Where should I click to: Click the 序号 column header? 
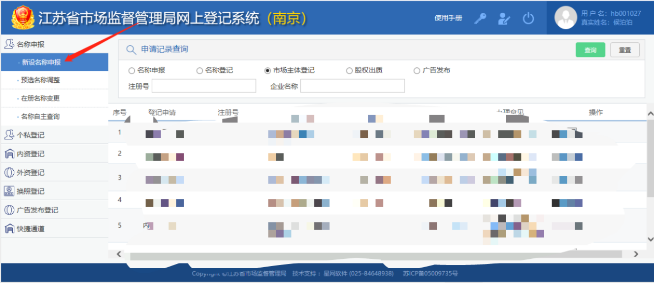[x=120, y=113]
